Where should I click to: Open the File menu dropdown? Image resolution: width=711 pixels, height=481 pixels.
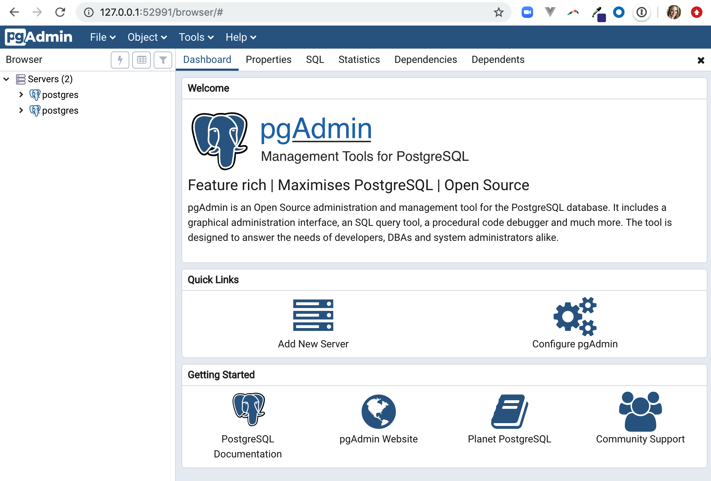point(103,37)
